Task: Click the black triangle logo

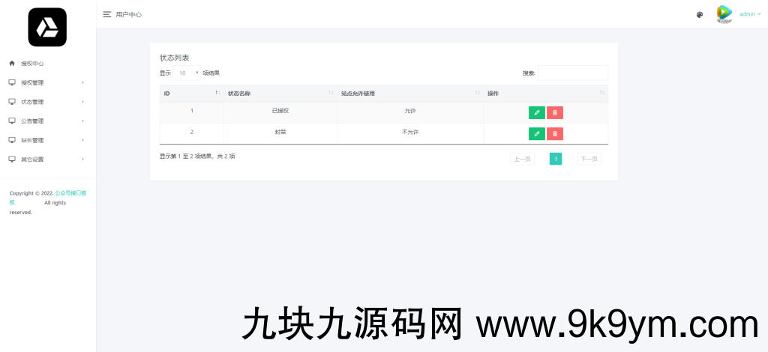Action: (x=47, y=28)
